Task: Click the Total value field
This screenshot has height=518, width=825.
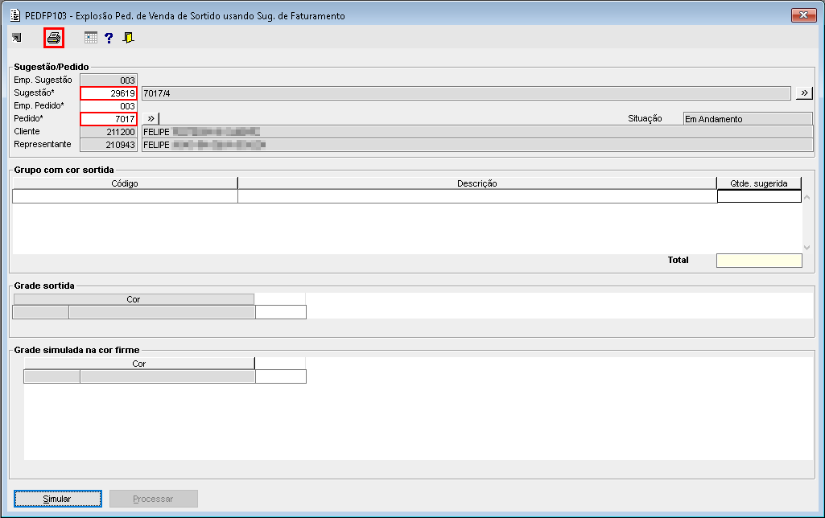Action: point(758,261)
